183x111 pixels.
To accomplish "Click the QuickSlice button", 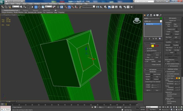I will point(168,42).
